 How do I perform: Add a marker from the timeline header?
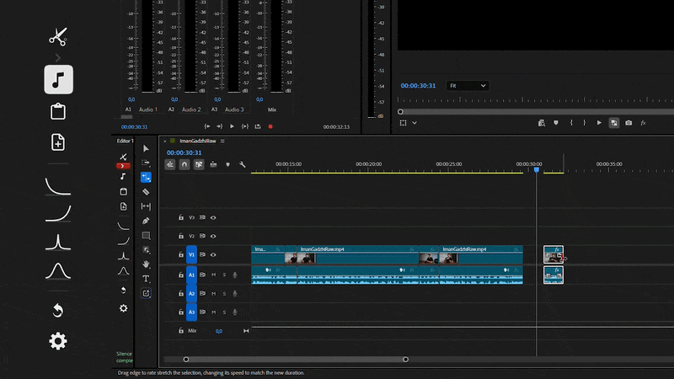[227, 164]
